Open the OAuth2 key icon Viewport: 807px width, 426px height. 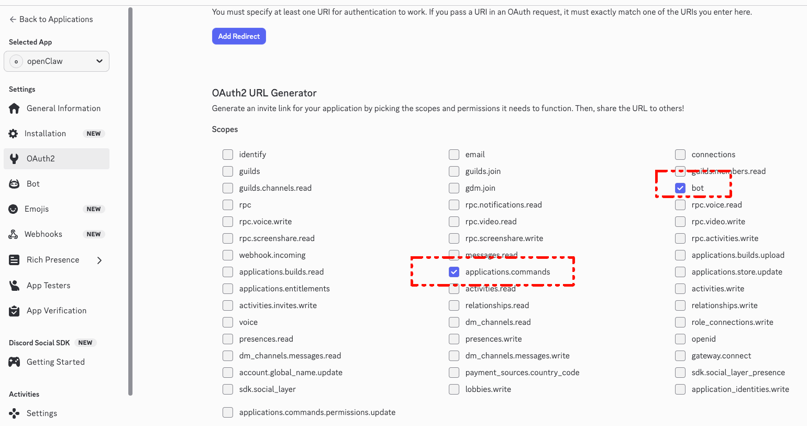click(x=13, y=158)
